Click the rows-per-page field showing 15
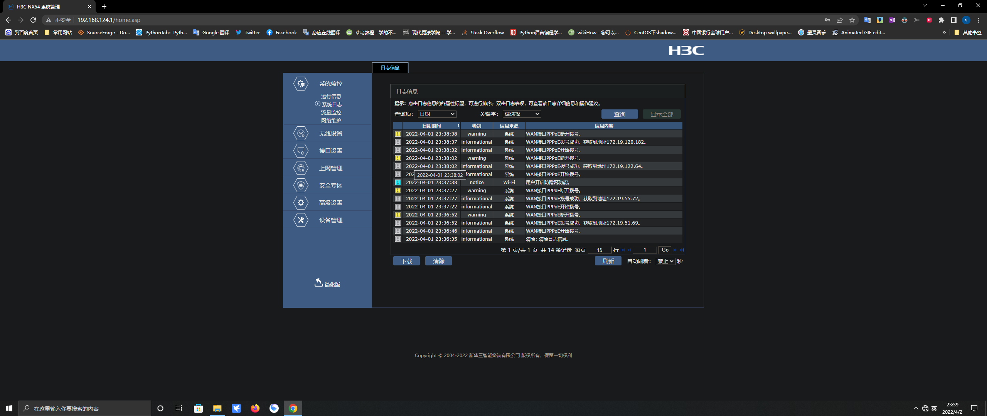The width and height of the screenshot is (987, 416). [599, 250]
